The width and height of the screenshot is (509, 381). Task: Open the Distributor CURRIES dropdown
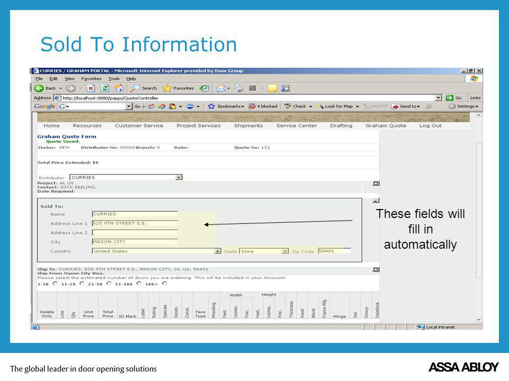(x=179, y=177)
